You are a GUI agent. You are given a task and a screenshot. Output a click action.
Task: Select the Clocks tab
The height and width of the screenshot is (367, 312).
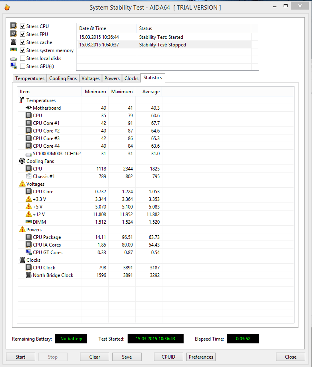pyautogui.click(x=132, y=78)
